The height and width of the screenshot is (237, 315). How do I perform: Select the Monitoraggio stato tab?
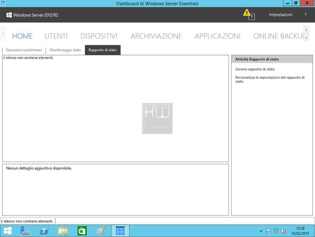click(65, 50)
